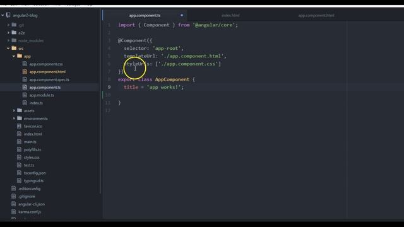
Task: Click the tsconfig.json file icon
Action: point(19,173)
